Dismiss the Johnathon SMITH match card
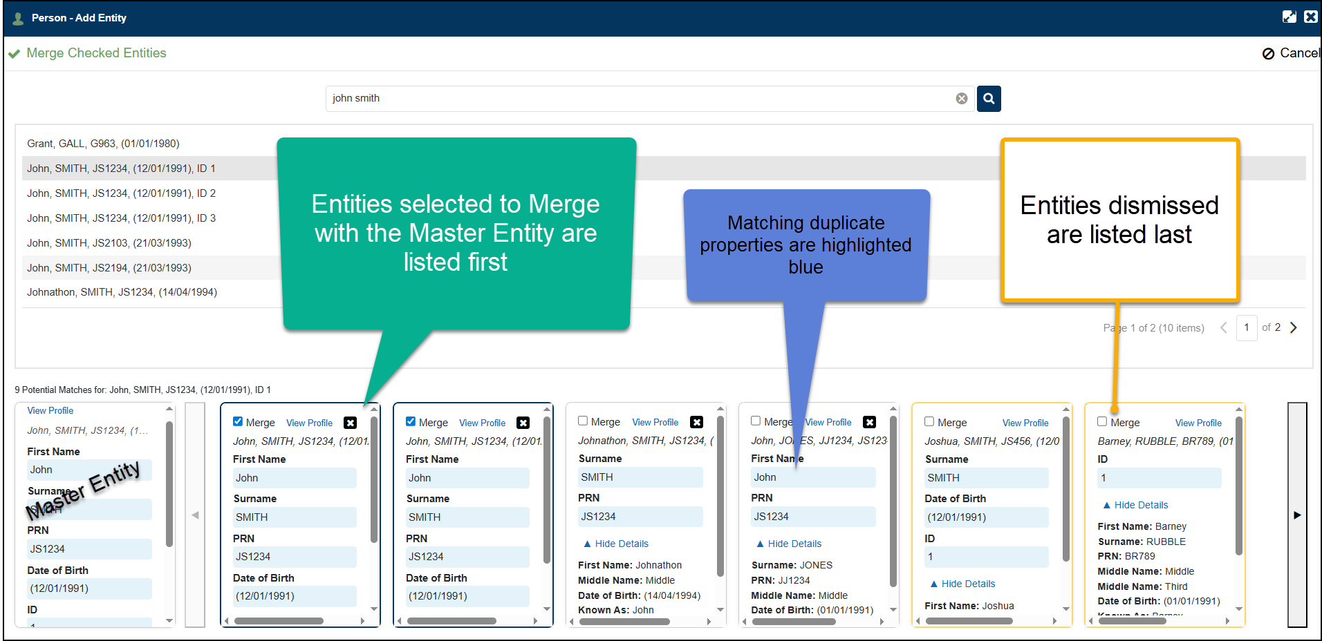The image size is (1322, 641). tap(696, 422)
